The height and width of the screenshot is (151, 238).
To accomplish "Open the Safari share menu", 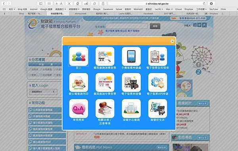I will click(103, 4).
